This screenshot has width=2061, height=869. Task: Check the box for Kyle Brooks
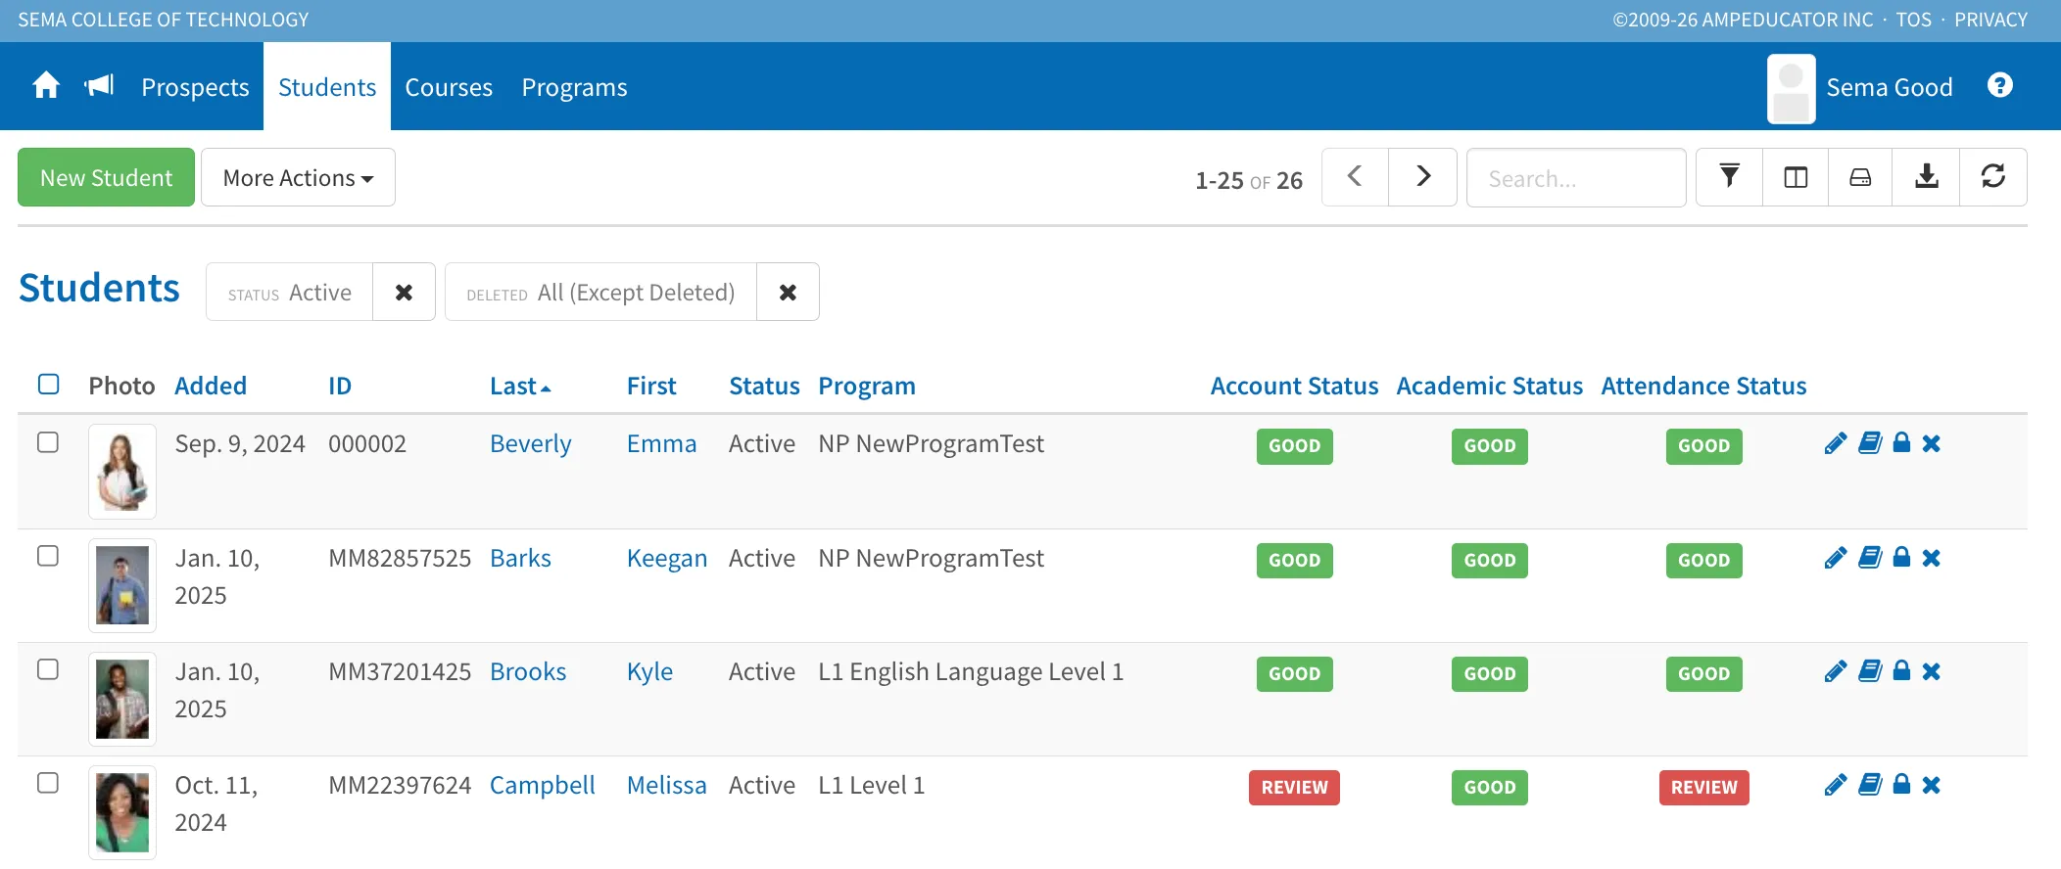[48, 669]
